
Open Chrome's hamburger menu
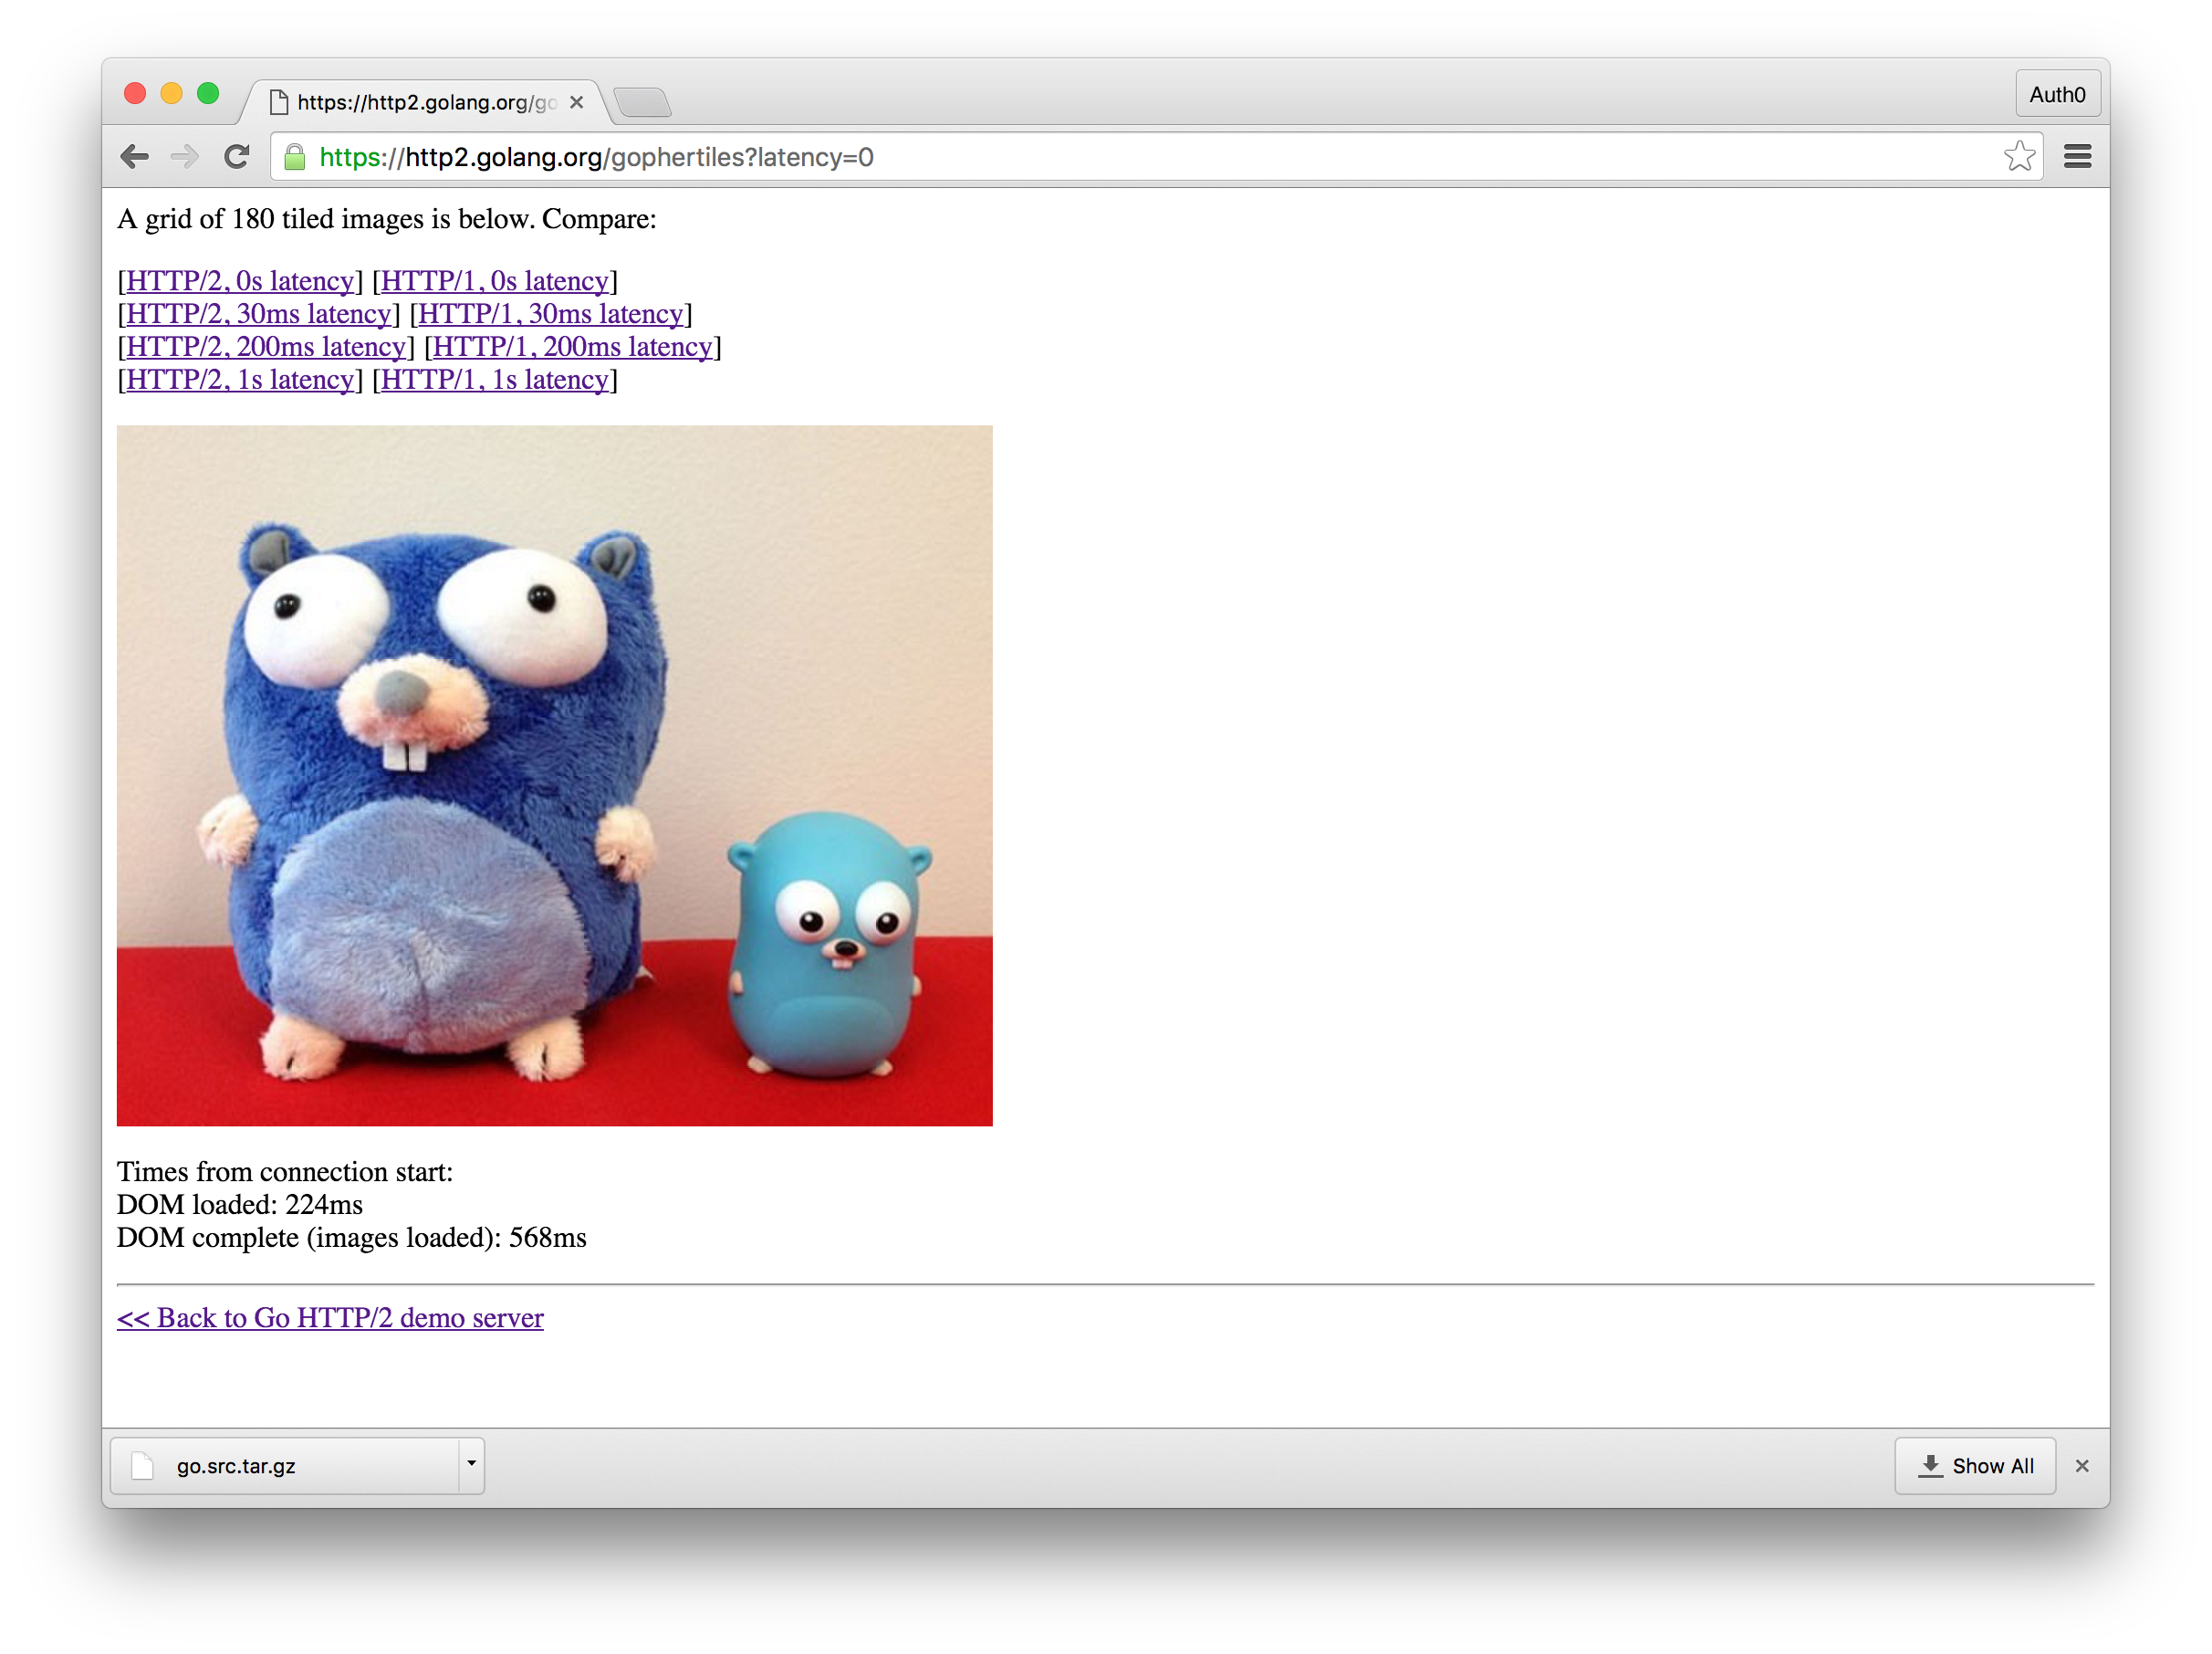click(x=2077, y=157)
